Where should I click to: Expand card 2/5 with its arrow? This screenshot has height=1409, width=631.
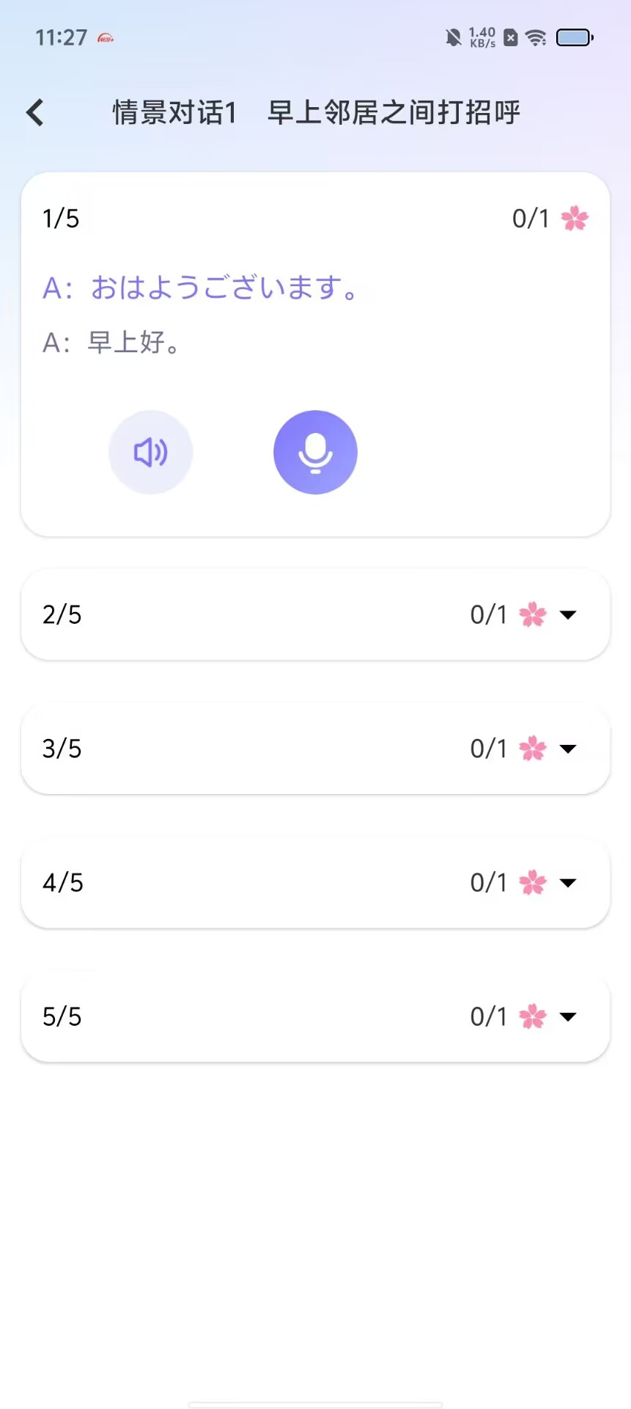pyautogui.click(x=568, y=615)
